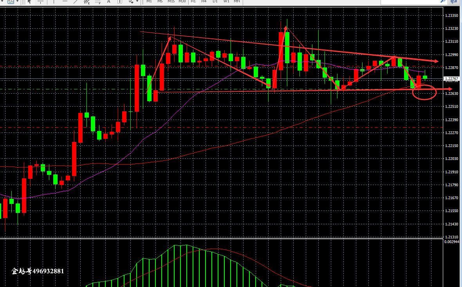This screenshot has width=462, height=287.
Task: Select the text label tool
Action: pyautogui.click(x=120, y=2)
